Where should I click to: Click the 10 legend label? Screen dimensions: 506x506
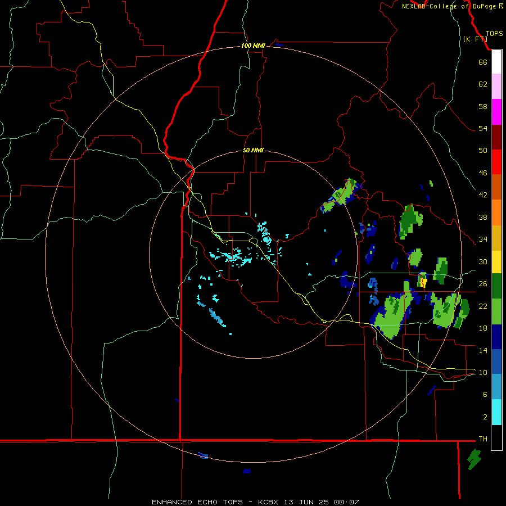(483, 372)
